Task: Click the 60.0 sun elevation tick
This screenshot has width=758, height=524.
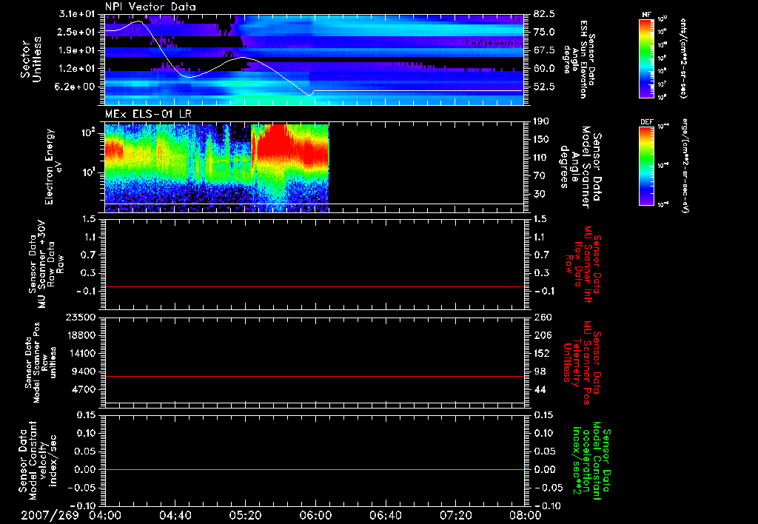Action: [x=544, y=69]
